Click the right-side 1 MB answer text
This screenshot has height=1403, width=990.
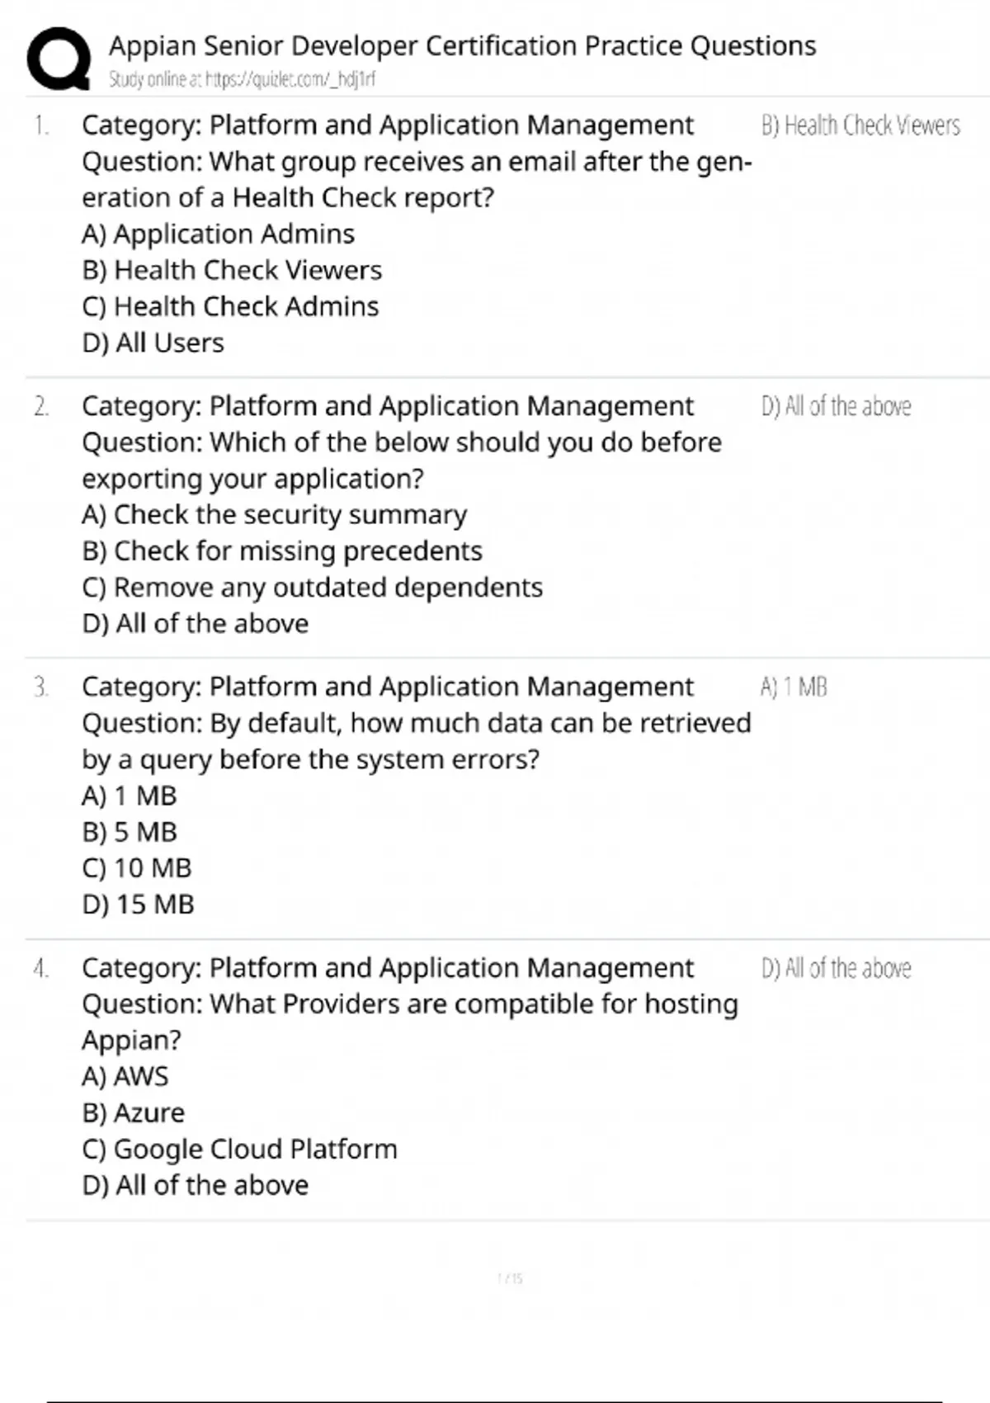pyautogui.click(x=794, y=687)
